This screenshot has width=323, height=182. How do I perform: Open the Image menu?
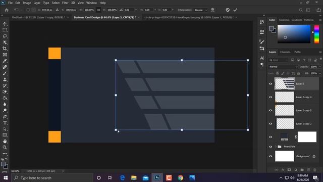(x=27, y=3)
